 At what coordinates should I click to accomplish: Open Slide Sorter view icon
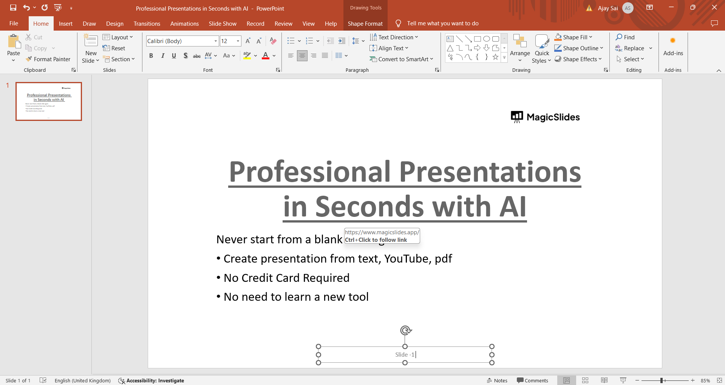point(585,380)
